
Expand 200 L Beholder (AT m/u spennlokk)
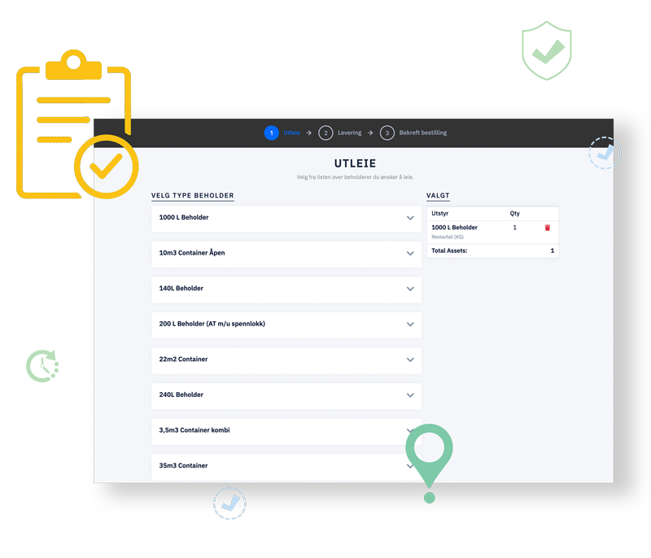tap(410, 325)
